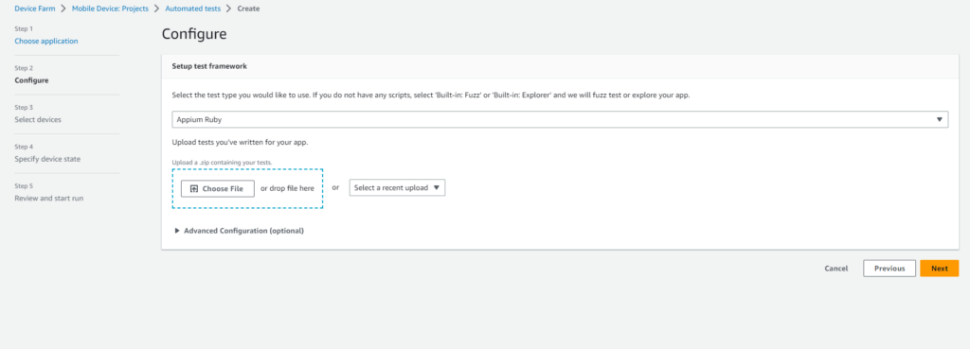Navigate to Automated tests breadcrumb
This screenshot has width=970, height=349.
(193, 9)
